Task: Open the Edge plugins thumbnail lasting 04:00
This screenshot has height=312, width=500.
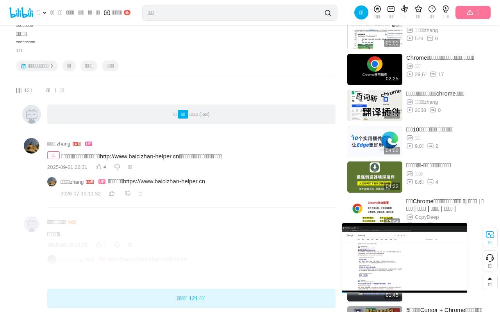Action: pyautogui.click(x=375, y=141)
